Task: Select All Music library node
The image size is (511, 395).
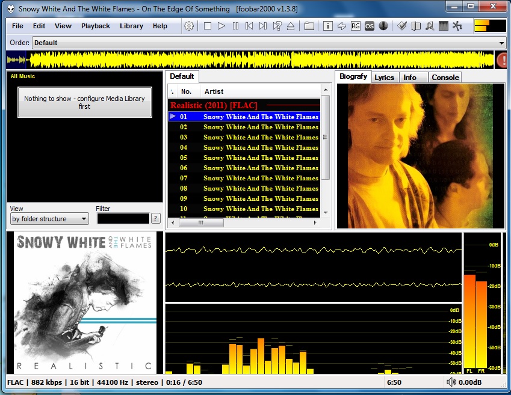Action: (x=23, y=76)
